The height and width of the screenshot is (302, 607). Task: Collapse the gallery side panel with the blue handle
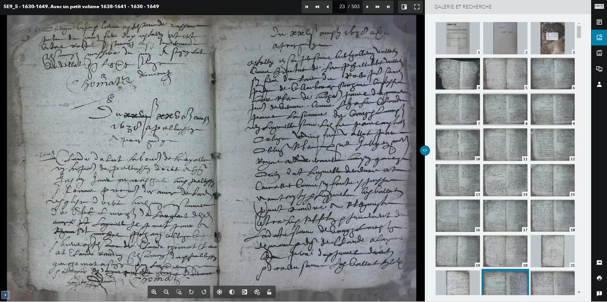425,150
